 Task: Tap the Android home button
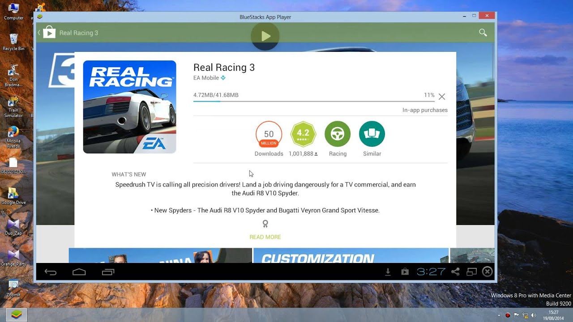click(x=79, y=272)
